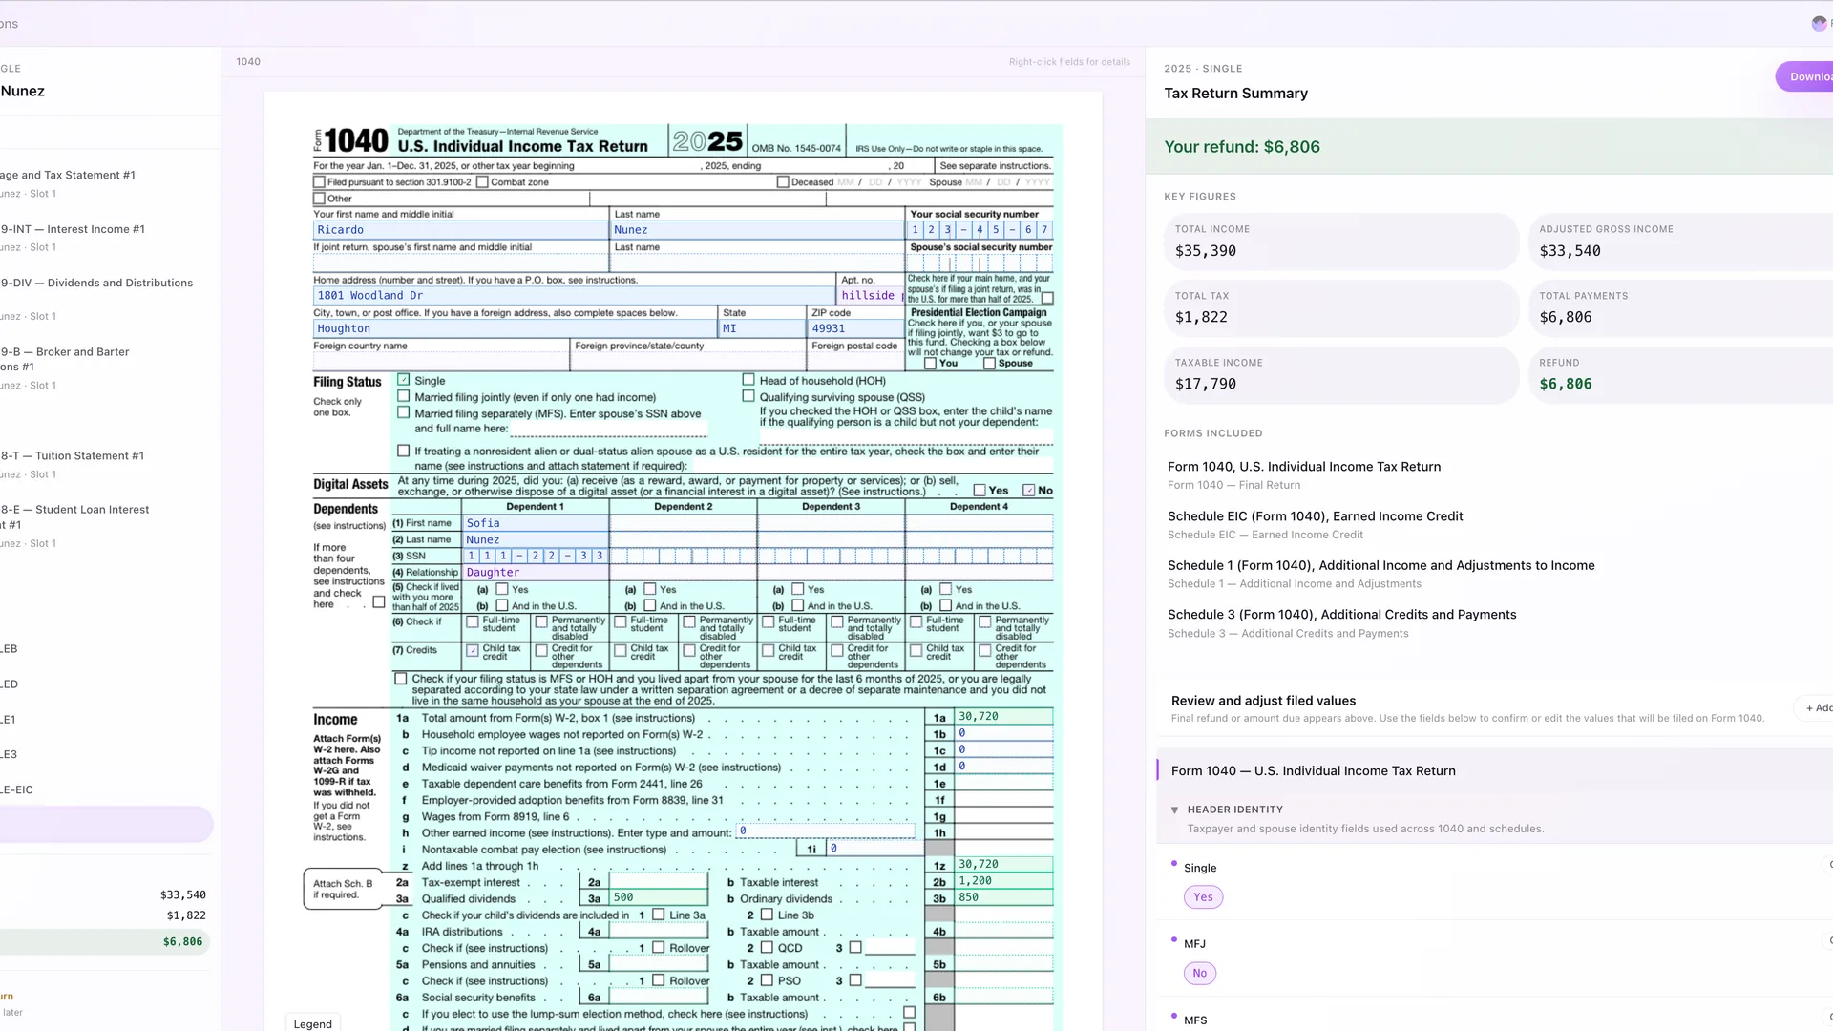
Task: Check Dependent 1 Full-time student checkbox
Action: pos(472,621)
